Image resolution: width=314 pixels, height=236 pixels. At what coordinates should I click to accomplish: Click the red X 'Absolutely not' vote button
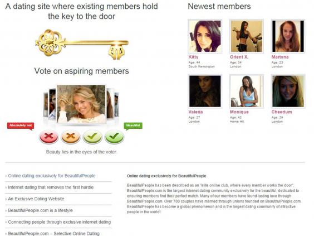click(48, 137)
